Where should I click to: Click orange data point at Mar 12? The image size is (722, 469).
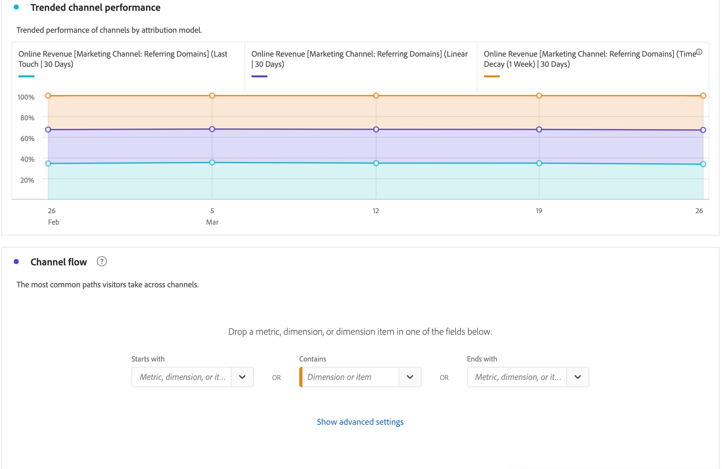tap(376, 96)
